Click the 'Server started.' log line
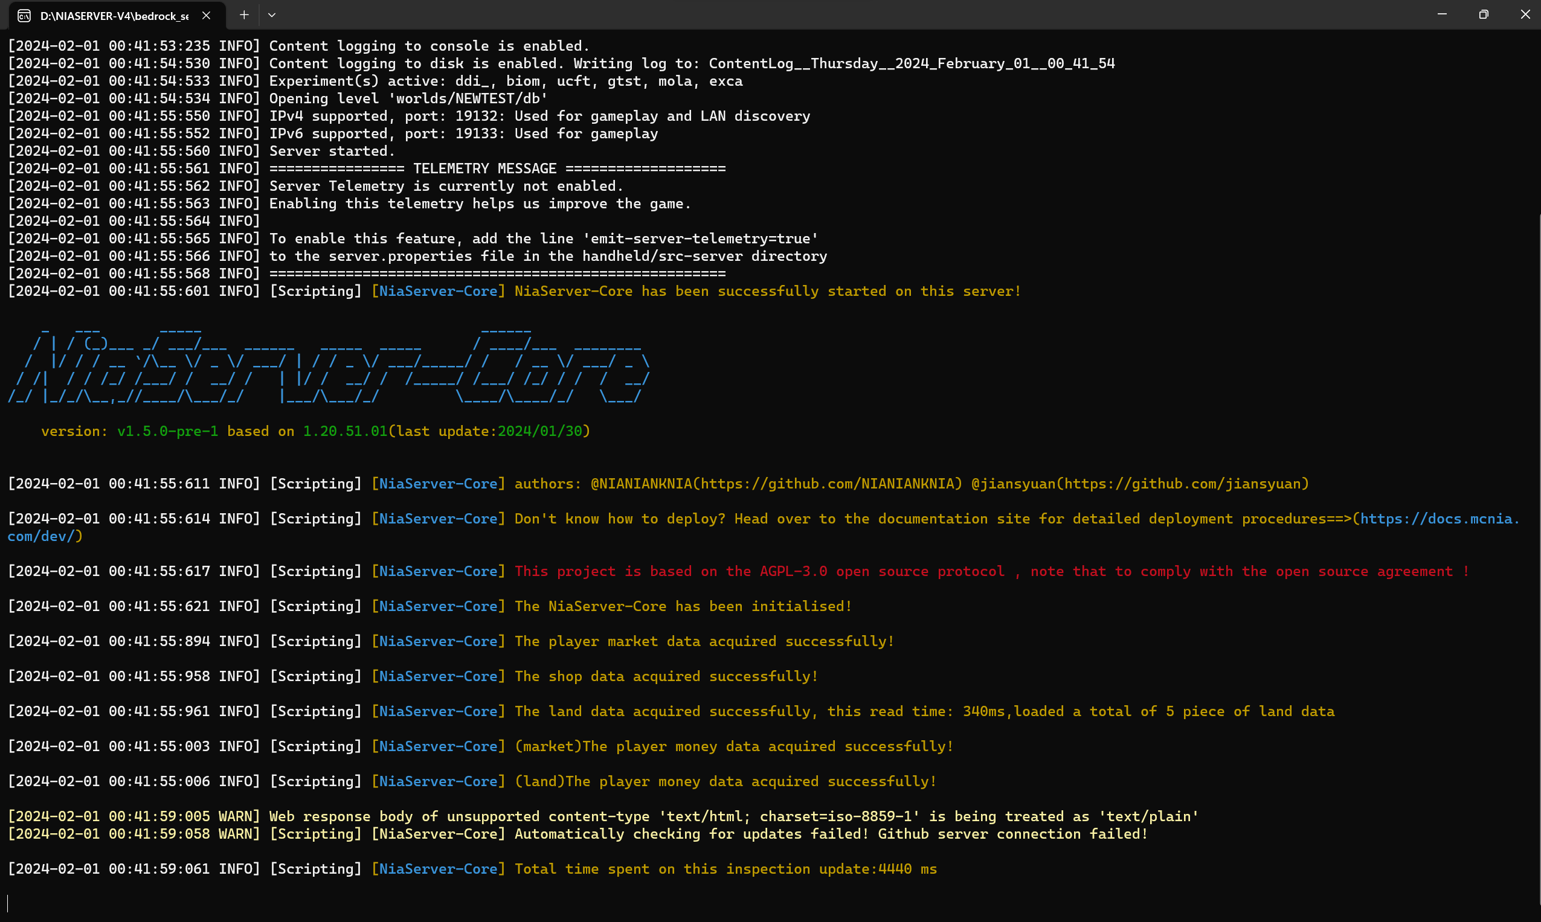The height and width of the screenshot is (922, 1541). point(201,151)
